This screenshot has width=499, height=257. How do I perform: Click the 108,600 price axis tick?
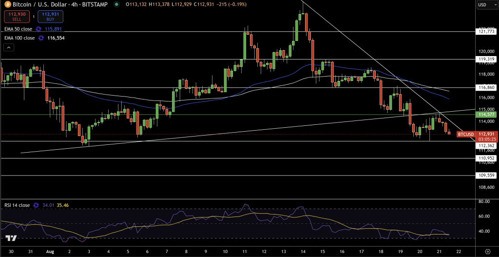pyautogui.click(x=486, y=187)
